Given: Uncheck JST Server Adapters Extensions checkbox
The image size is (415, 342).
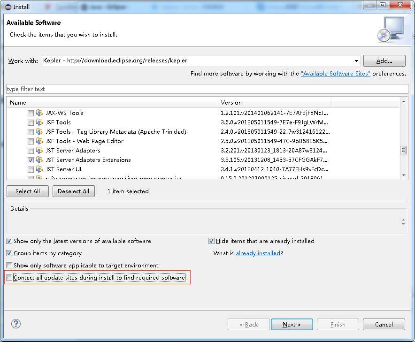Looking at the screenshot, I should click(31, 160).
